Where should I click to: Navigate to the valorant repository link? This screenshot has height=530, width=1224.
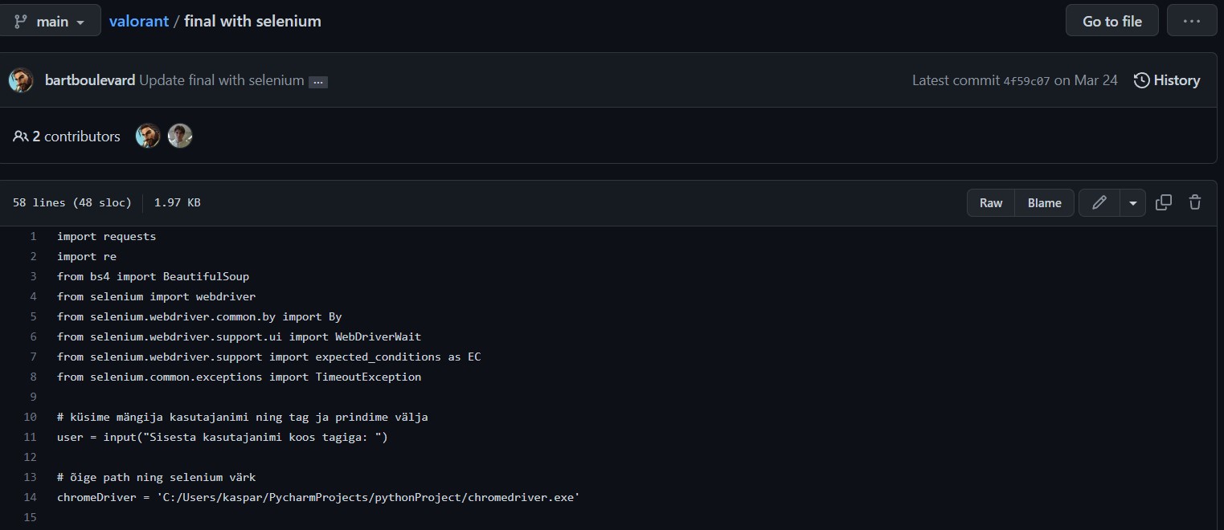139,22
